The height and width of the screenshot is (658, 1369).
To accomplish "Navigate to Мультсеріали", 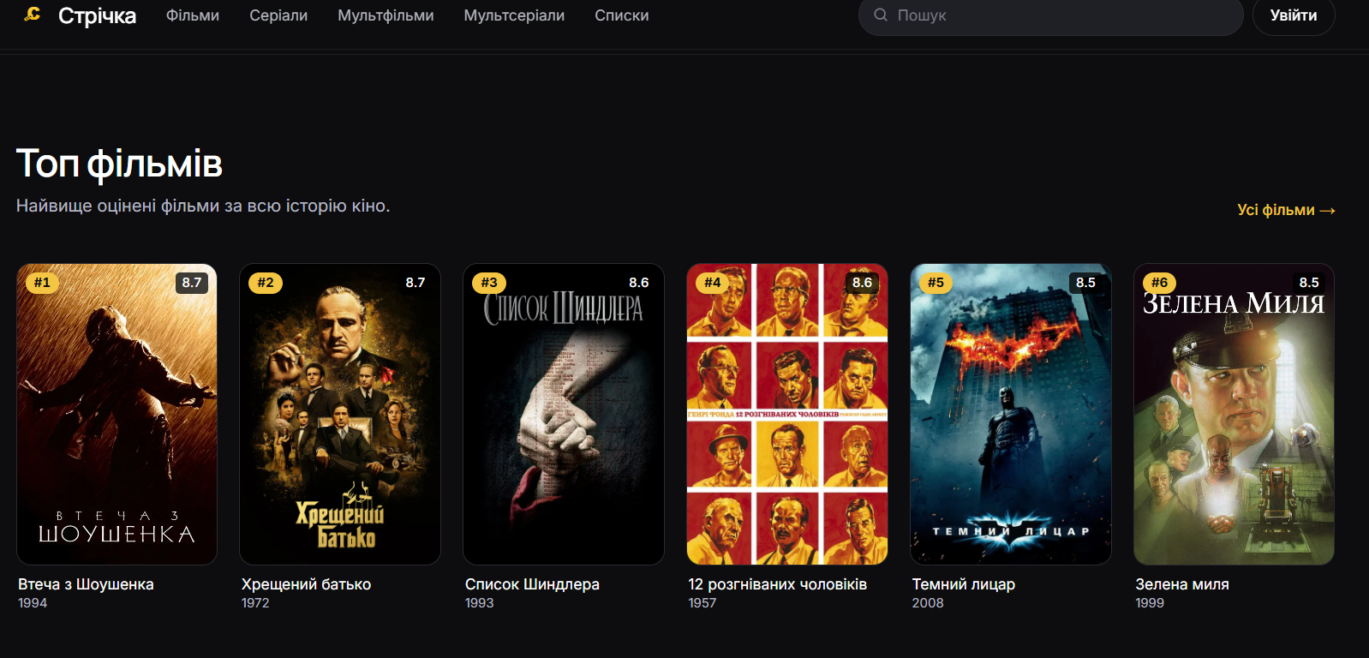I will [514, 15].
